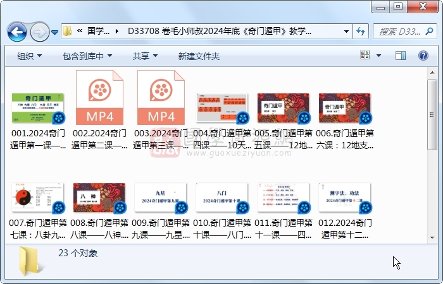Image resolution: width=443 pixels, height=284 pixels.
Task: Open Help via the question mark icon
Action: (423, 56)
